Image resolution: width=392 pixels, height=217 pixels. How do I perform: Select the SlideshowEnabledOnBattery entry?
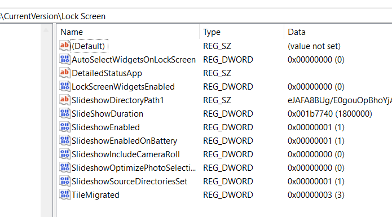(x=124, y=141)
